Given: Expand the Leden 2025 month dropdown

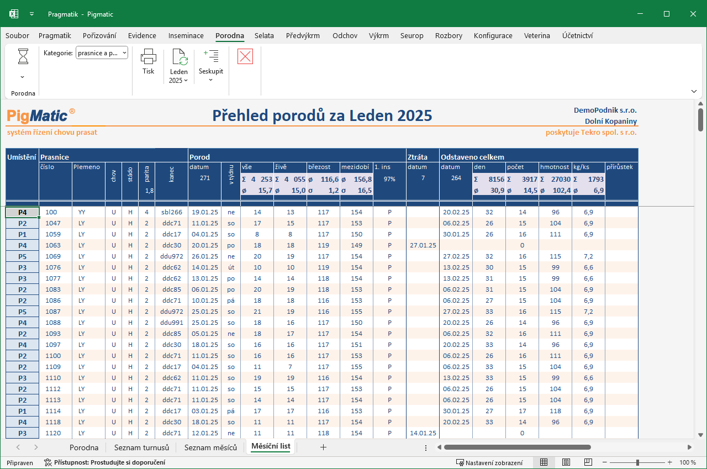Looking at the screenshot, I should click(x=179, y=81).
